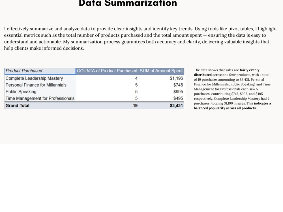Select the count 5 in Personal Finance row
The height and width of the screenshot is (212, 283).
coord(136,85)
